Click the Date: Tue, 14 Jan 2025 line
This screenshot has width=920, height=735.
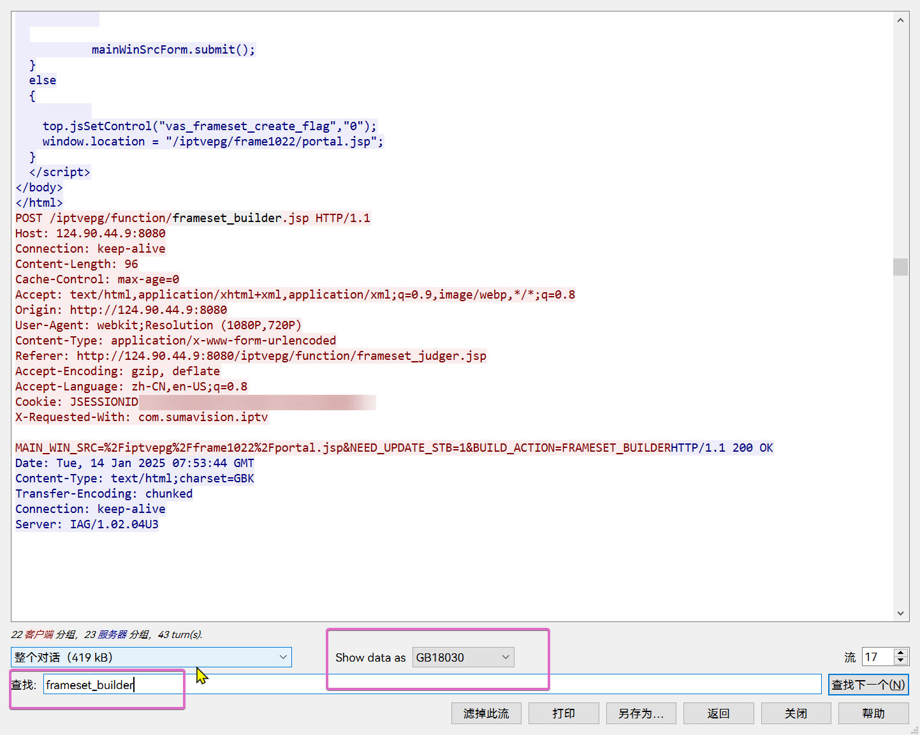click(x=135, y=463)
